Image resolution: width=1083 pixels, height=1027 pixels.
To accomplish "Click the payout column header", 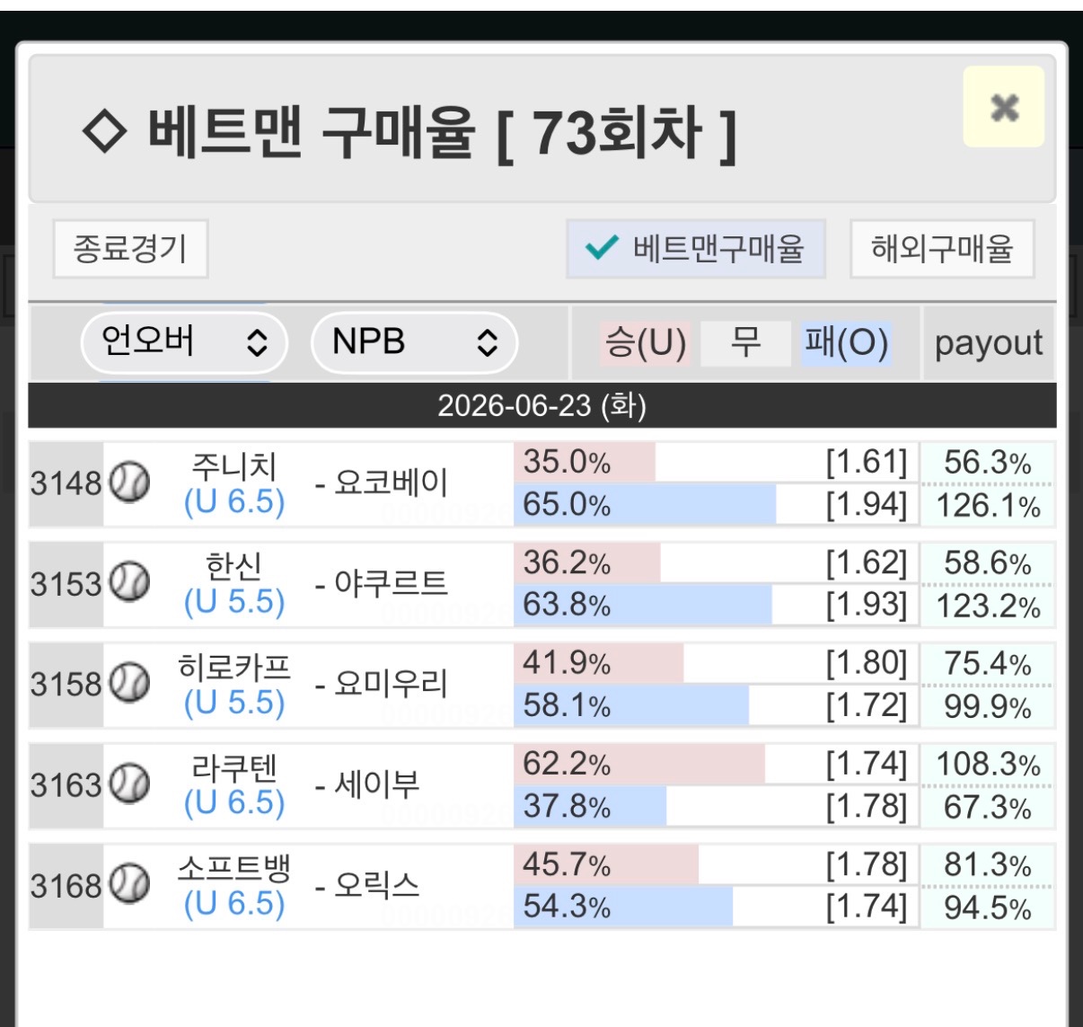I will (989, 343).
